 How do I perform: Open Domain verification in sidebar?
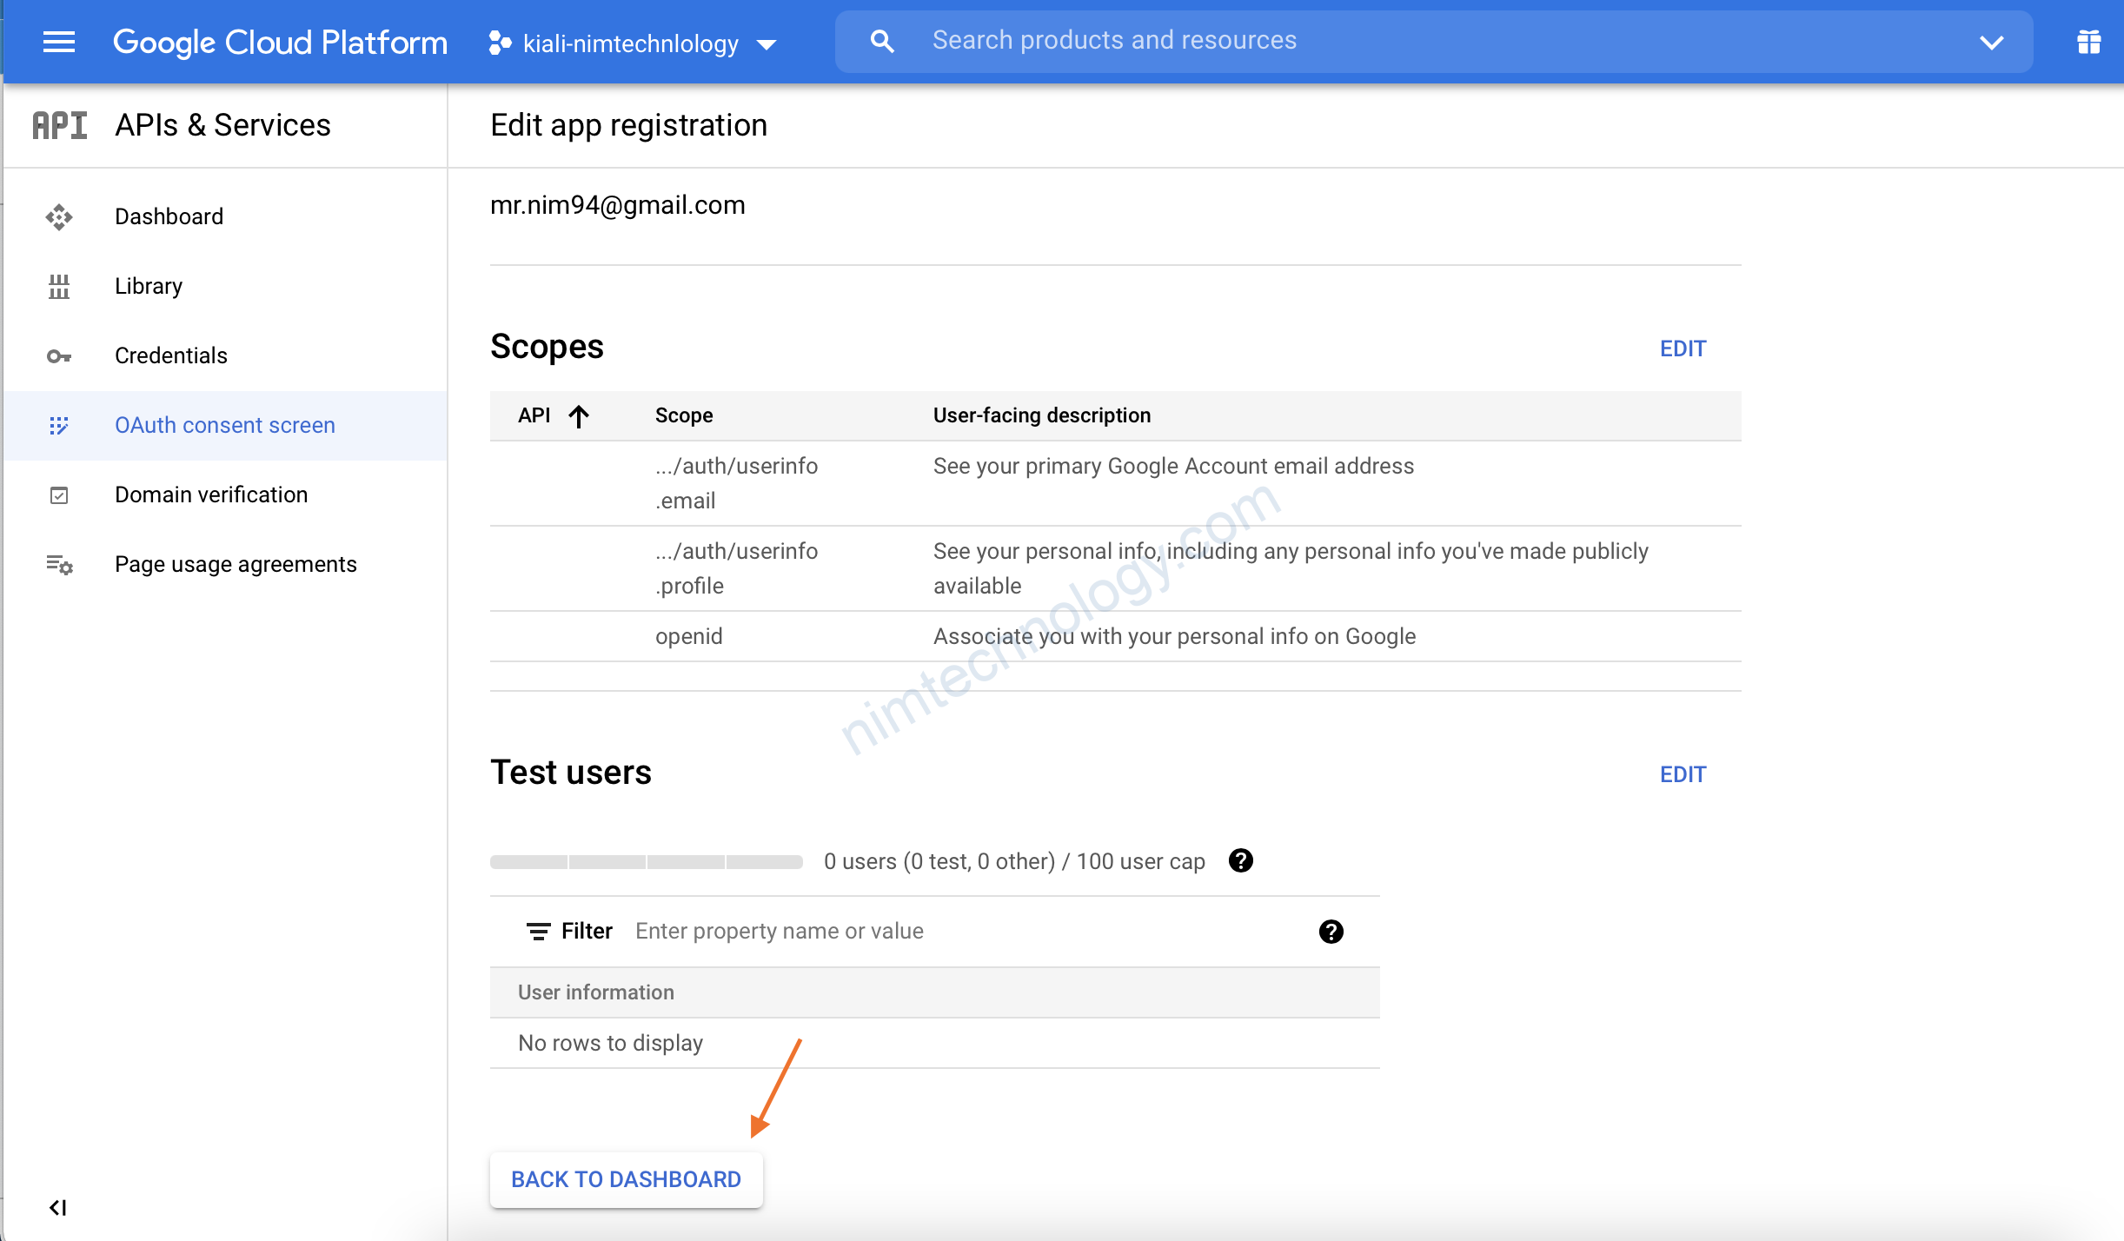(x=226, y=494)
